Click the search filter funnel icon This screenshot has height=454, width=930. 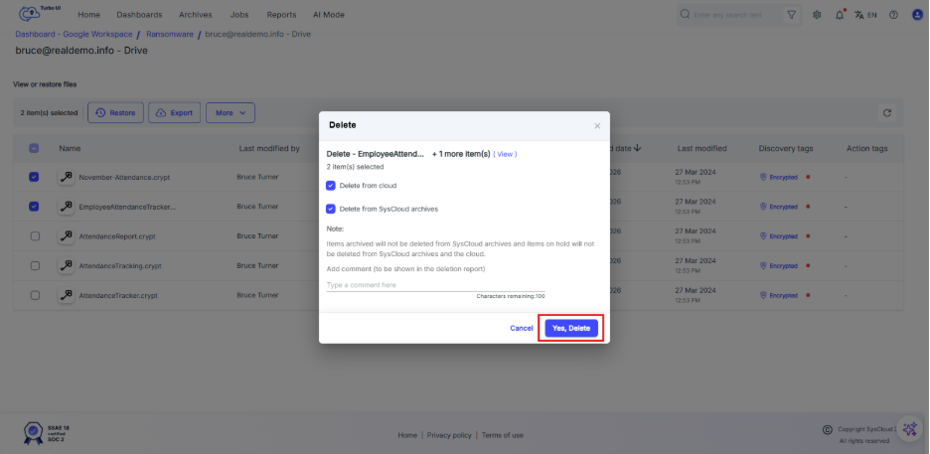click(x=792, y=15)
